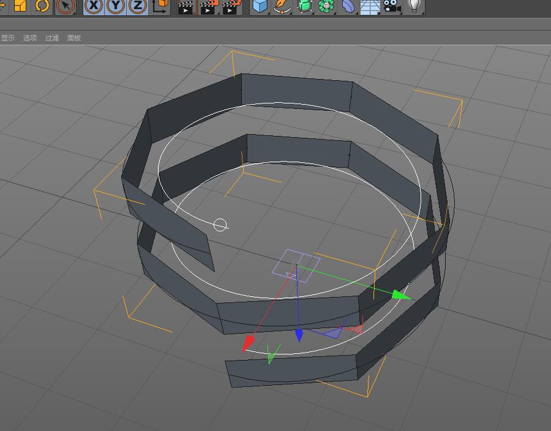Toggle the Y axis lock

(x=116, y=6)
